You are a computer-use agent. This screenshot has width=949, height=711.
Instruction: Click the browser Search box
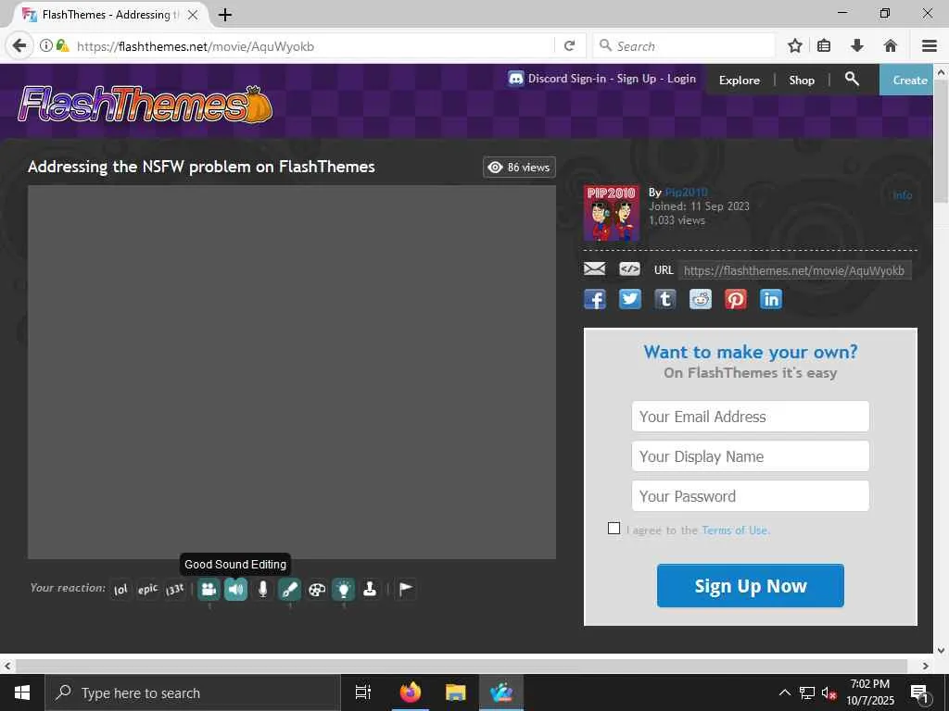684,46
